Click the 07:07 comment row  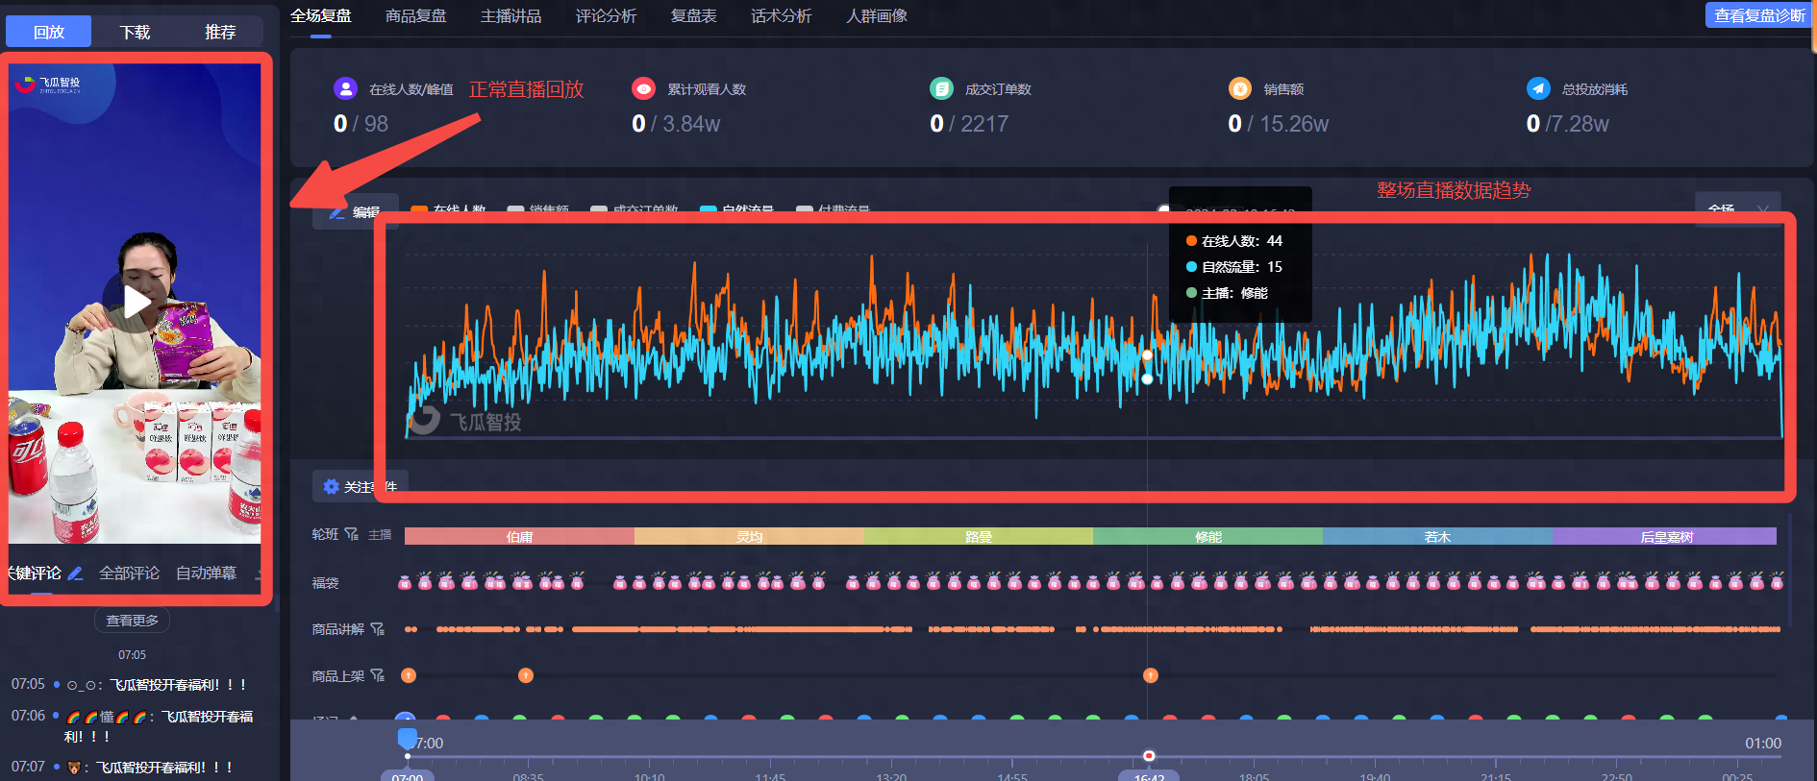tap(122, 768)
